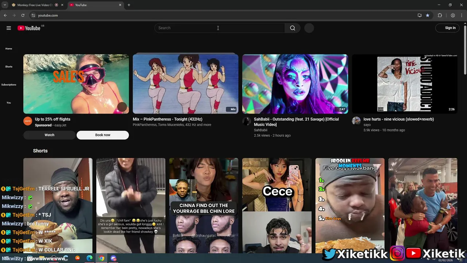Open the YouTube hamburger guide menu
The height and width of the screenshot is (263, 467).
click(x=9, y=28)
